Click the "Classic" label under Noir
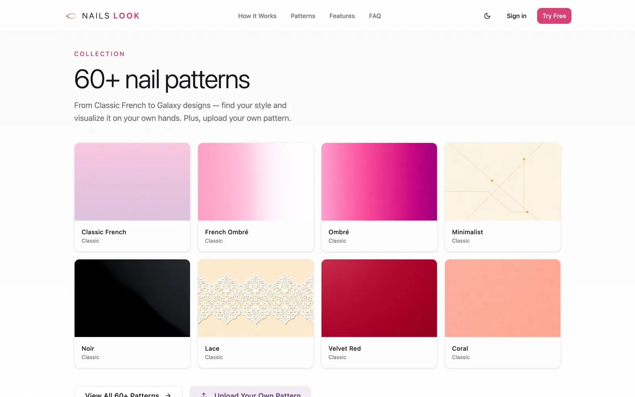Screen dimensions: 635x397 coord(90,357)
